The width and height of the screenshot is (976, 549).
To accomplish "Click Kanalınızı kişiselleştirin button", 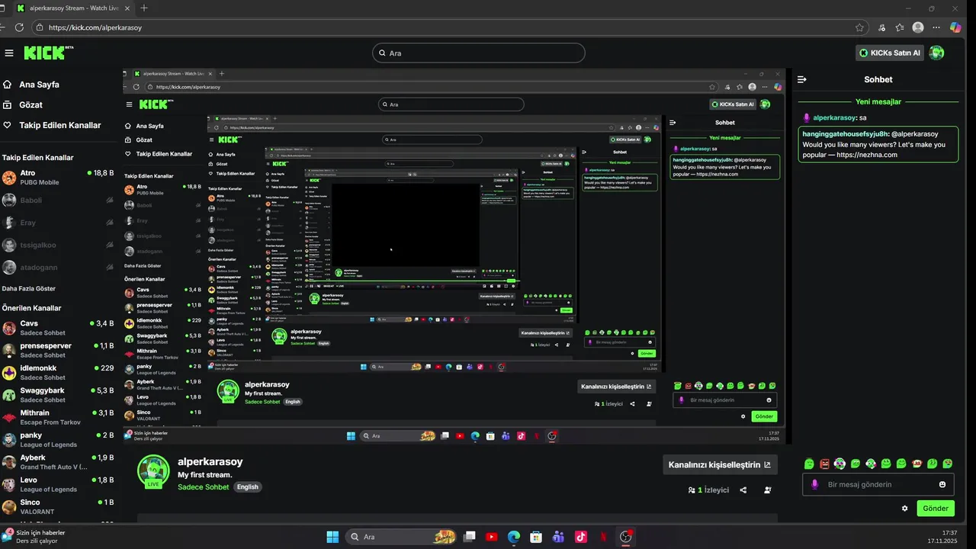I will (x=719, y=464).
